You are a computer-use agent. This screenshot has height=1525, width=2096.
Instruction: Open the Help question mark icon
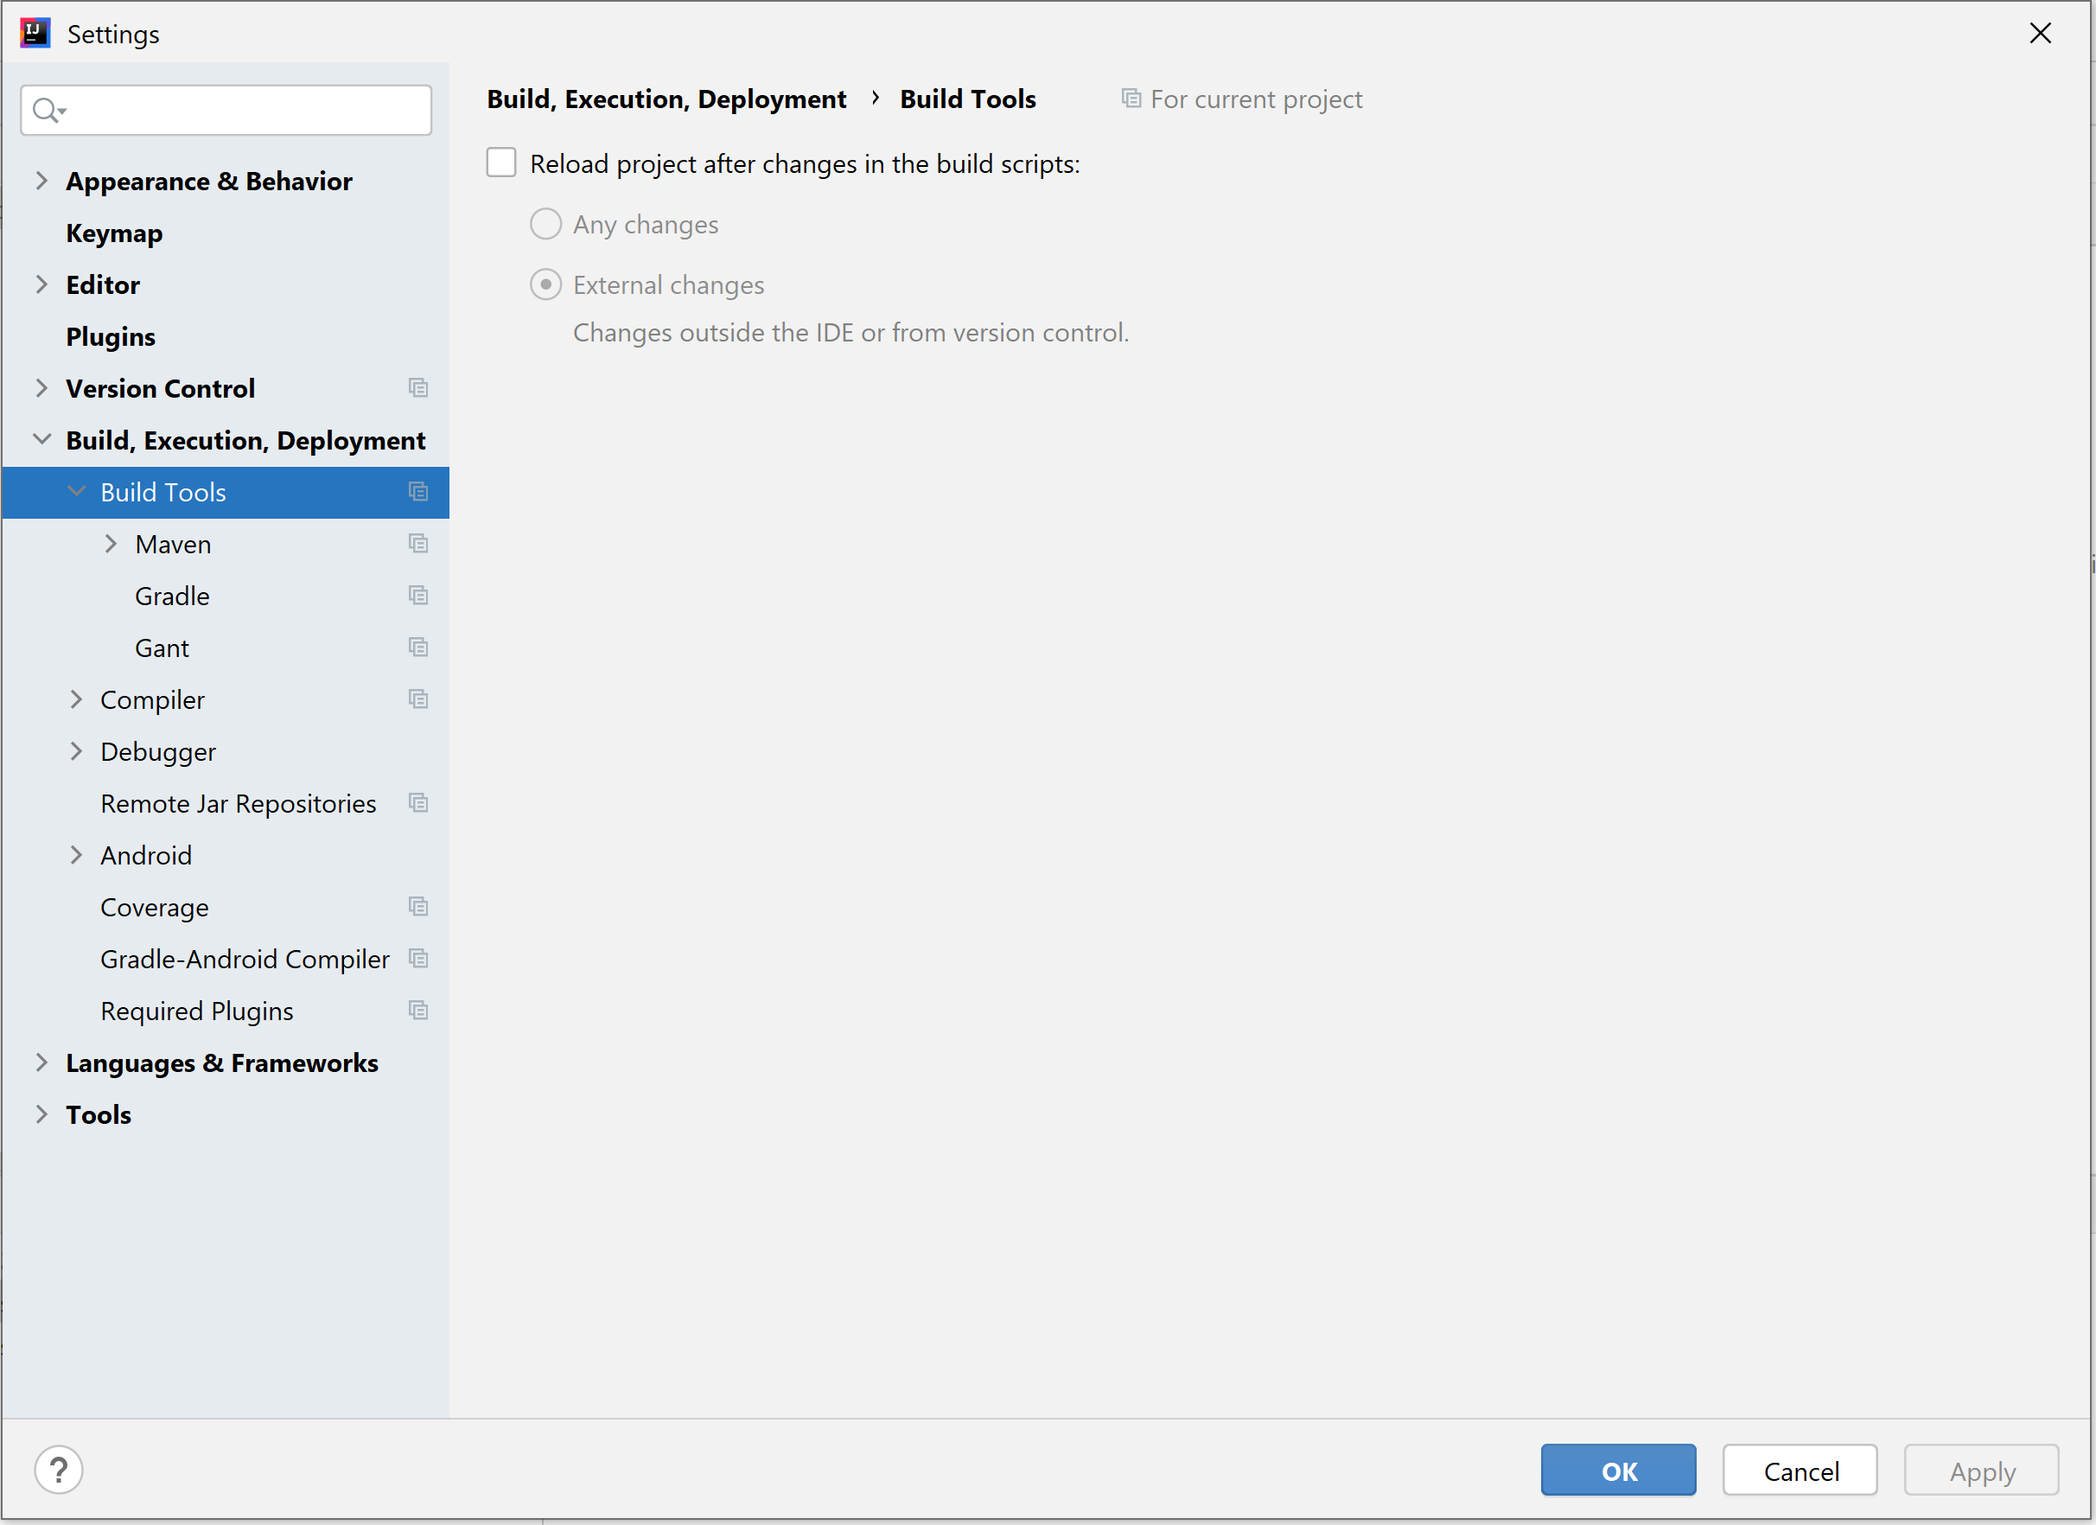(x=58, y=1469)
